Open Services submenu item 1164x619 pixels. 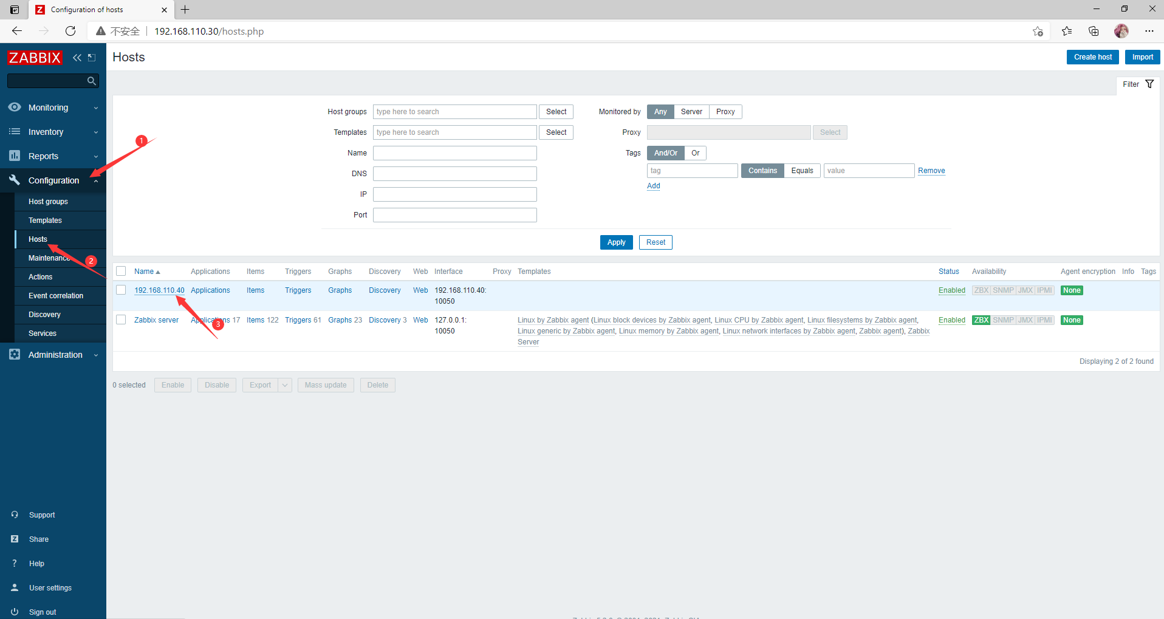click(x=43, y=333)
